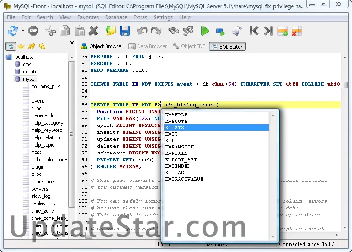Click the Insert Record grid icon
The height and width of the screenshot is (252, 352).
pos(283,31)
